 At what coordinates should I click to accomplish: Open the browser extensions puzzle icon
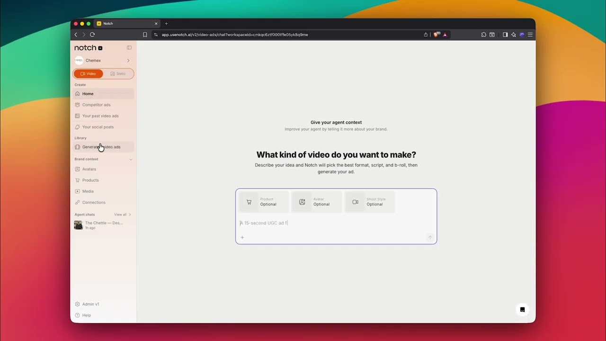click(484, 35)
